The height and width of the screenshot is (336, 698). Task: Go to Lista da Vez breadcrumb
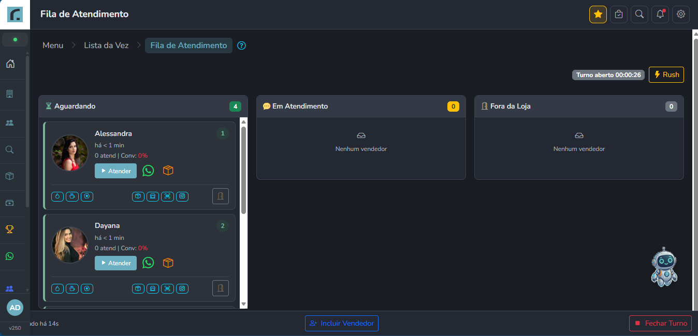click(x=106, y=45)
